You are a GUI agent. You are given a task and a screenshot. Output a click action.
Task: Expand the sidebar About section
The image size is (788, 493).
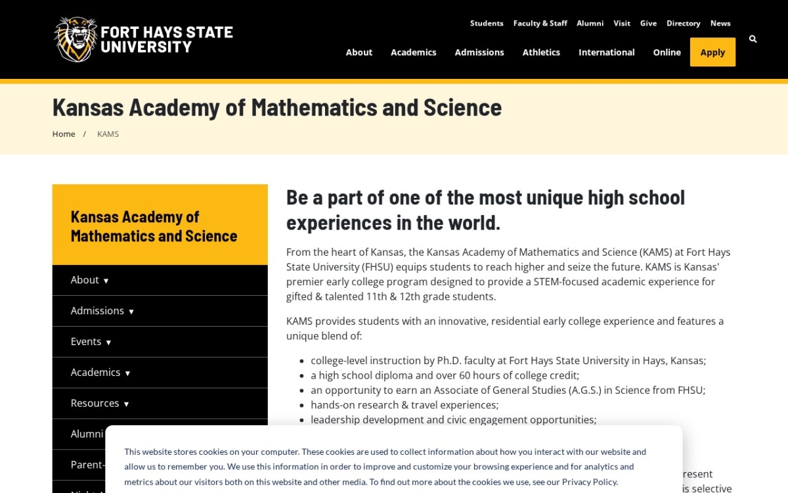click(x=160, y=280)
